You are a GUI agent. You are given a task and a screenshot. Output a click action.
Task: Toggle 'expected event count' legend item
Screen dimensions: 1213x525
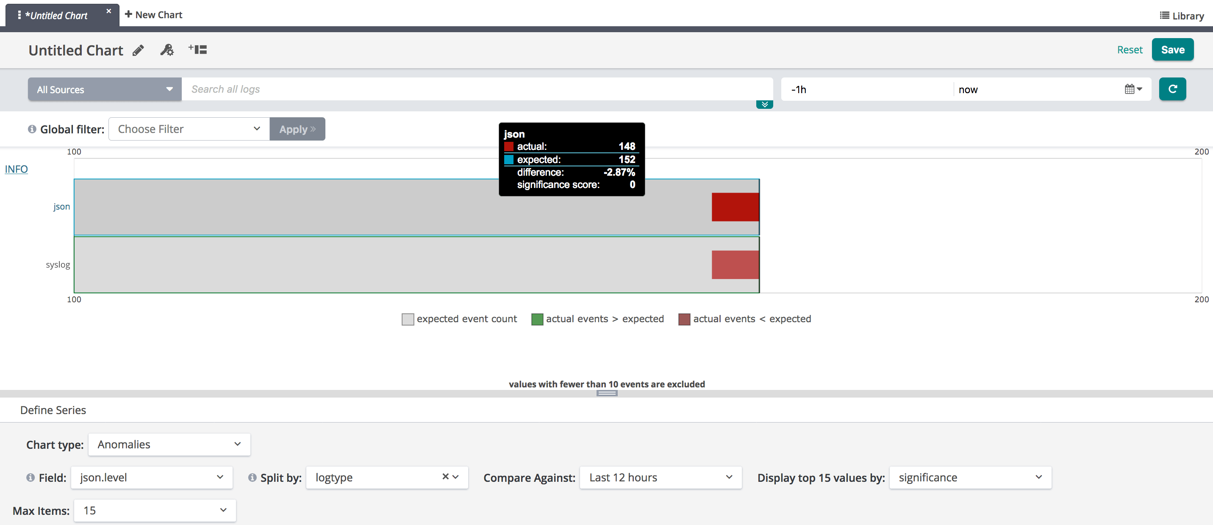[459, 319]
